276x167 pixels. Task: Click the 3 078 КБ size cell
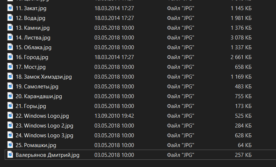click(x=241, y=37)
